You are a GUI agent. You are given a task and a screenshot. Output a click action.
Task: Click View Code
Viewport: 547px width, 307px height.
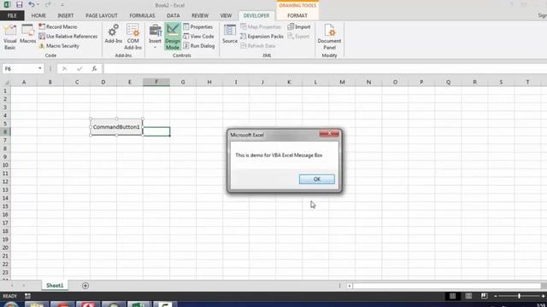pos(198,36)
